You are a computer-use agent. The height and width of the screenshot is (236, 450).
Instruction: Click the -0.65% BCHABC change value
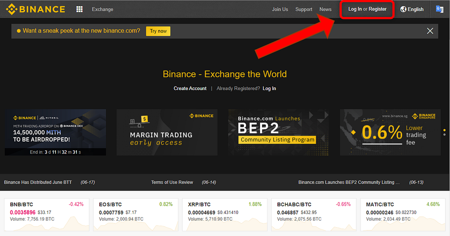tap(343, 204)
